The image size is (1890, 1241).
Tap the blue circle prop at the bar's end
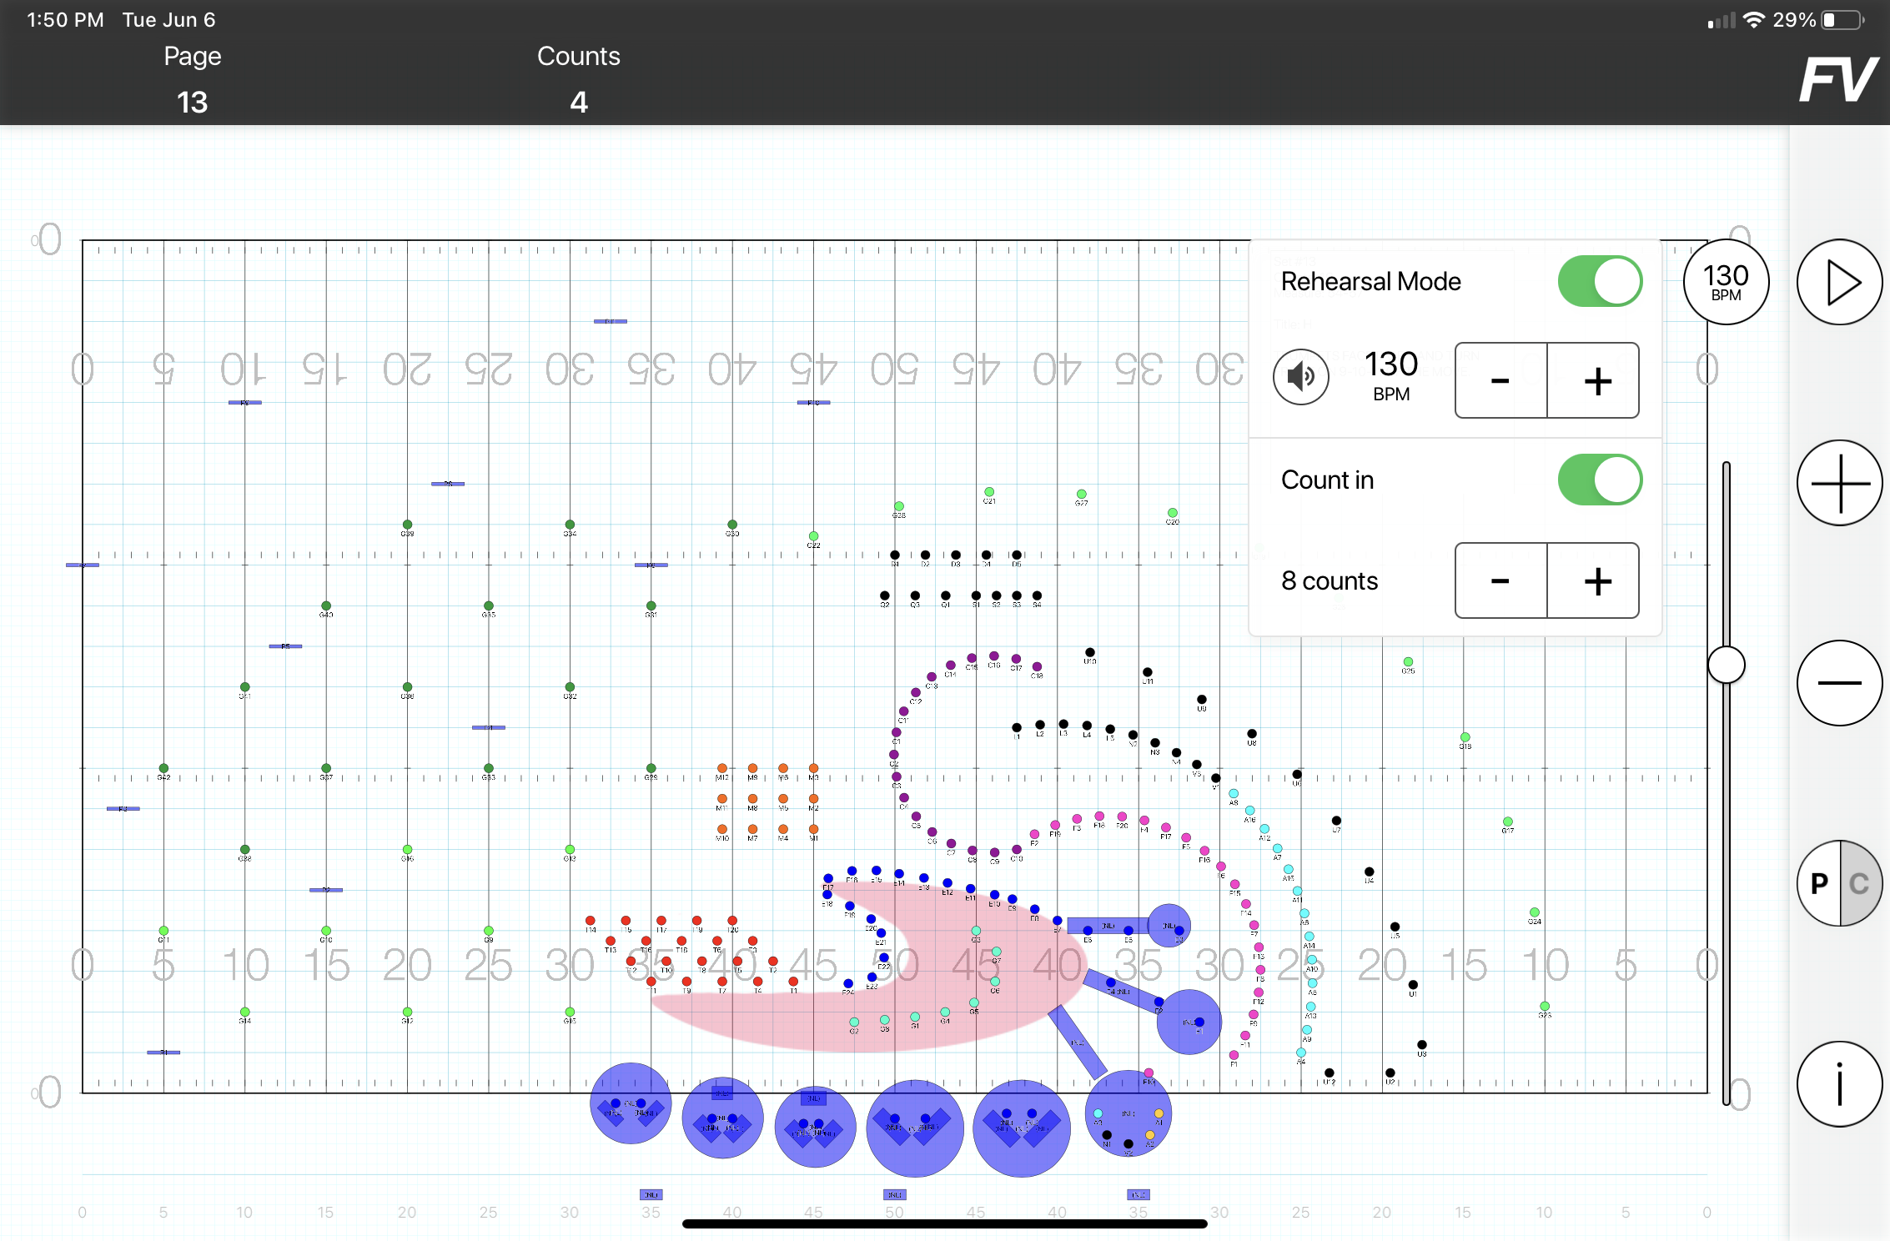click(x=1169, y=925)
